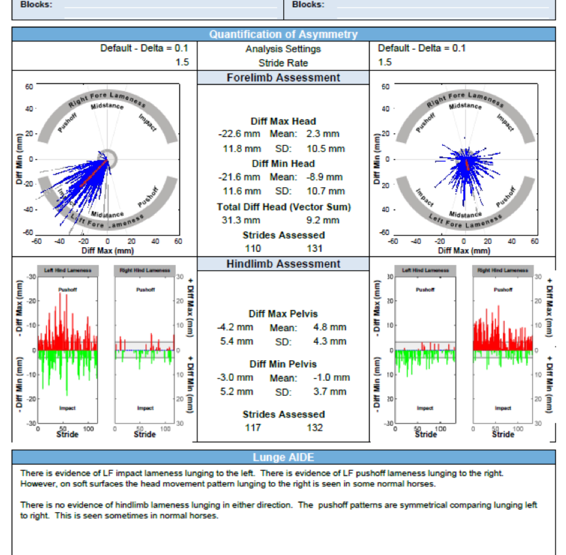Image resolution: width=566 pixels, height=555 pixels.
Task: Select the 31.3 mm total diff value
Action: 241,220
